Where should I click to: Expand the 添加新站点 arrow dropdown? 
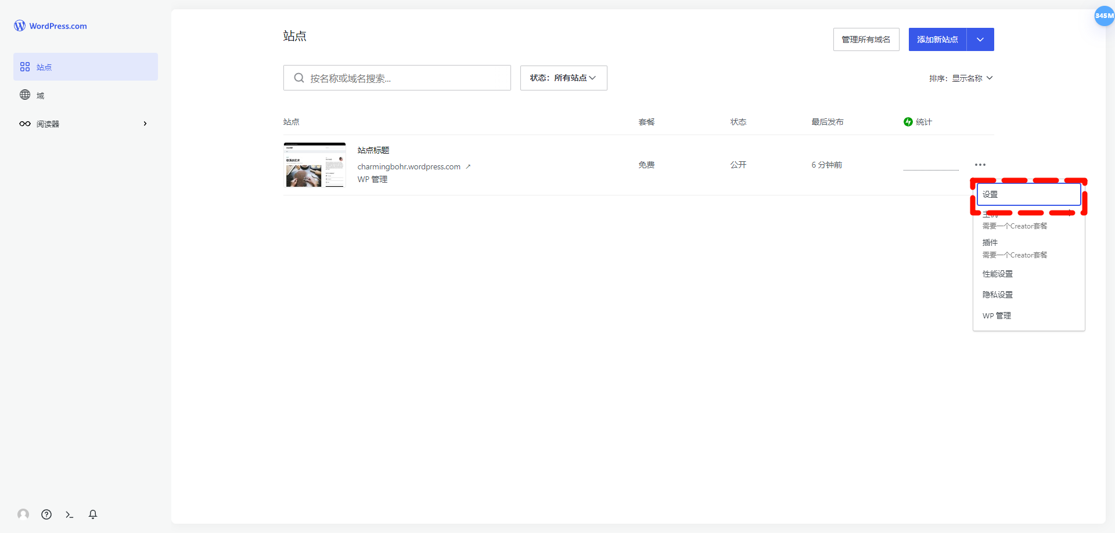tap(980, 39)
